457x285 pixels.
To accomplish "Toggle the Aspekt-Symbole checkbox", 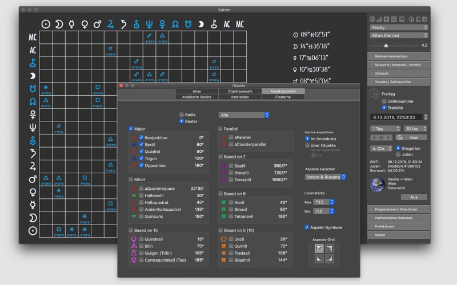I will tap(307, 227).
